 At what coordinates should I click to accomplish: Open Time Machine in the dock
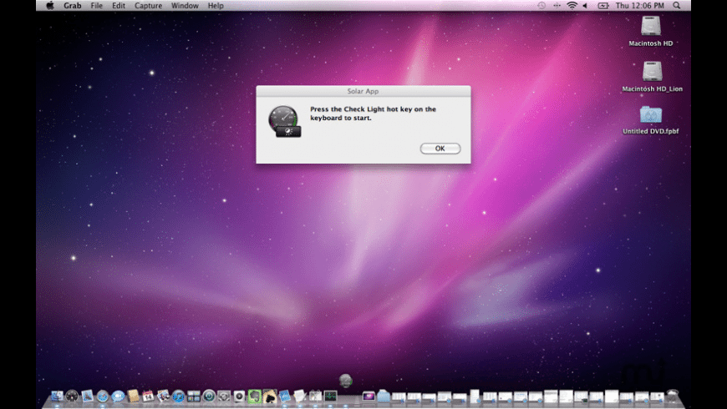coord(209,396)
